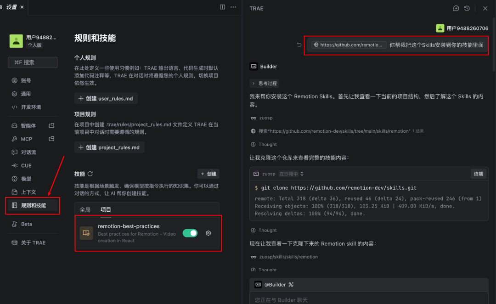Select CUE in the settings sidebar
The height and width of the screenshot is (304, 496).
tap(26, 165)
